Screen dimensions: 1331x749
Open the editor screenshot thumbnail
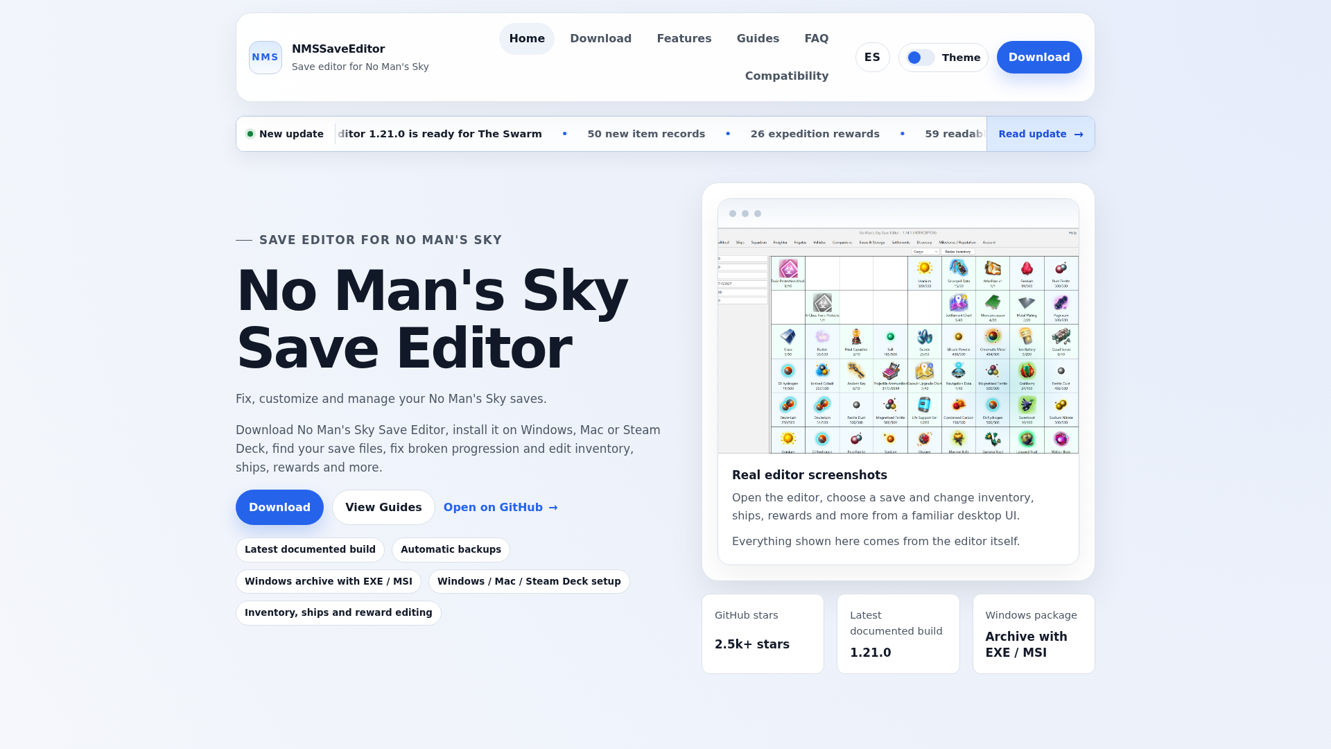898,341
